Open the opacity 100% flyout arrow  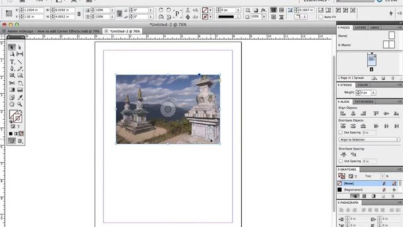click(x=264, y=17)
